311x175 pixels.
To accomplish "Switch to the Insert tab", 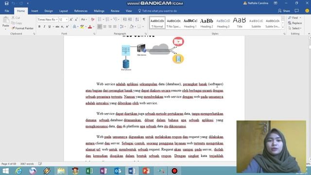I will [x=35, y=11].
